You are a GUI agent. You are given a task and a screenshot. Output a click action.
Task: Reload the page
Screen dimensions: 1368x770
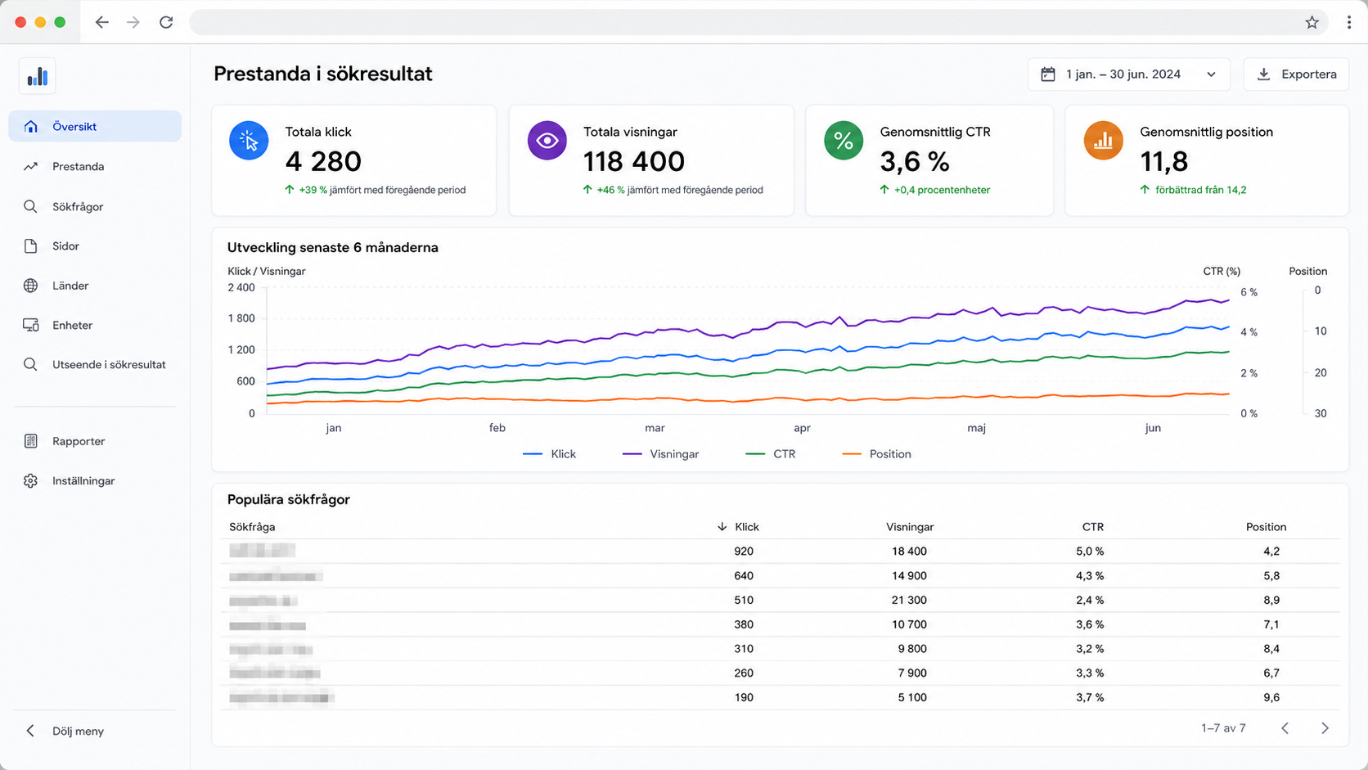tap(166, 22)
